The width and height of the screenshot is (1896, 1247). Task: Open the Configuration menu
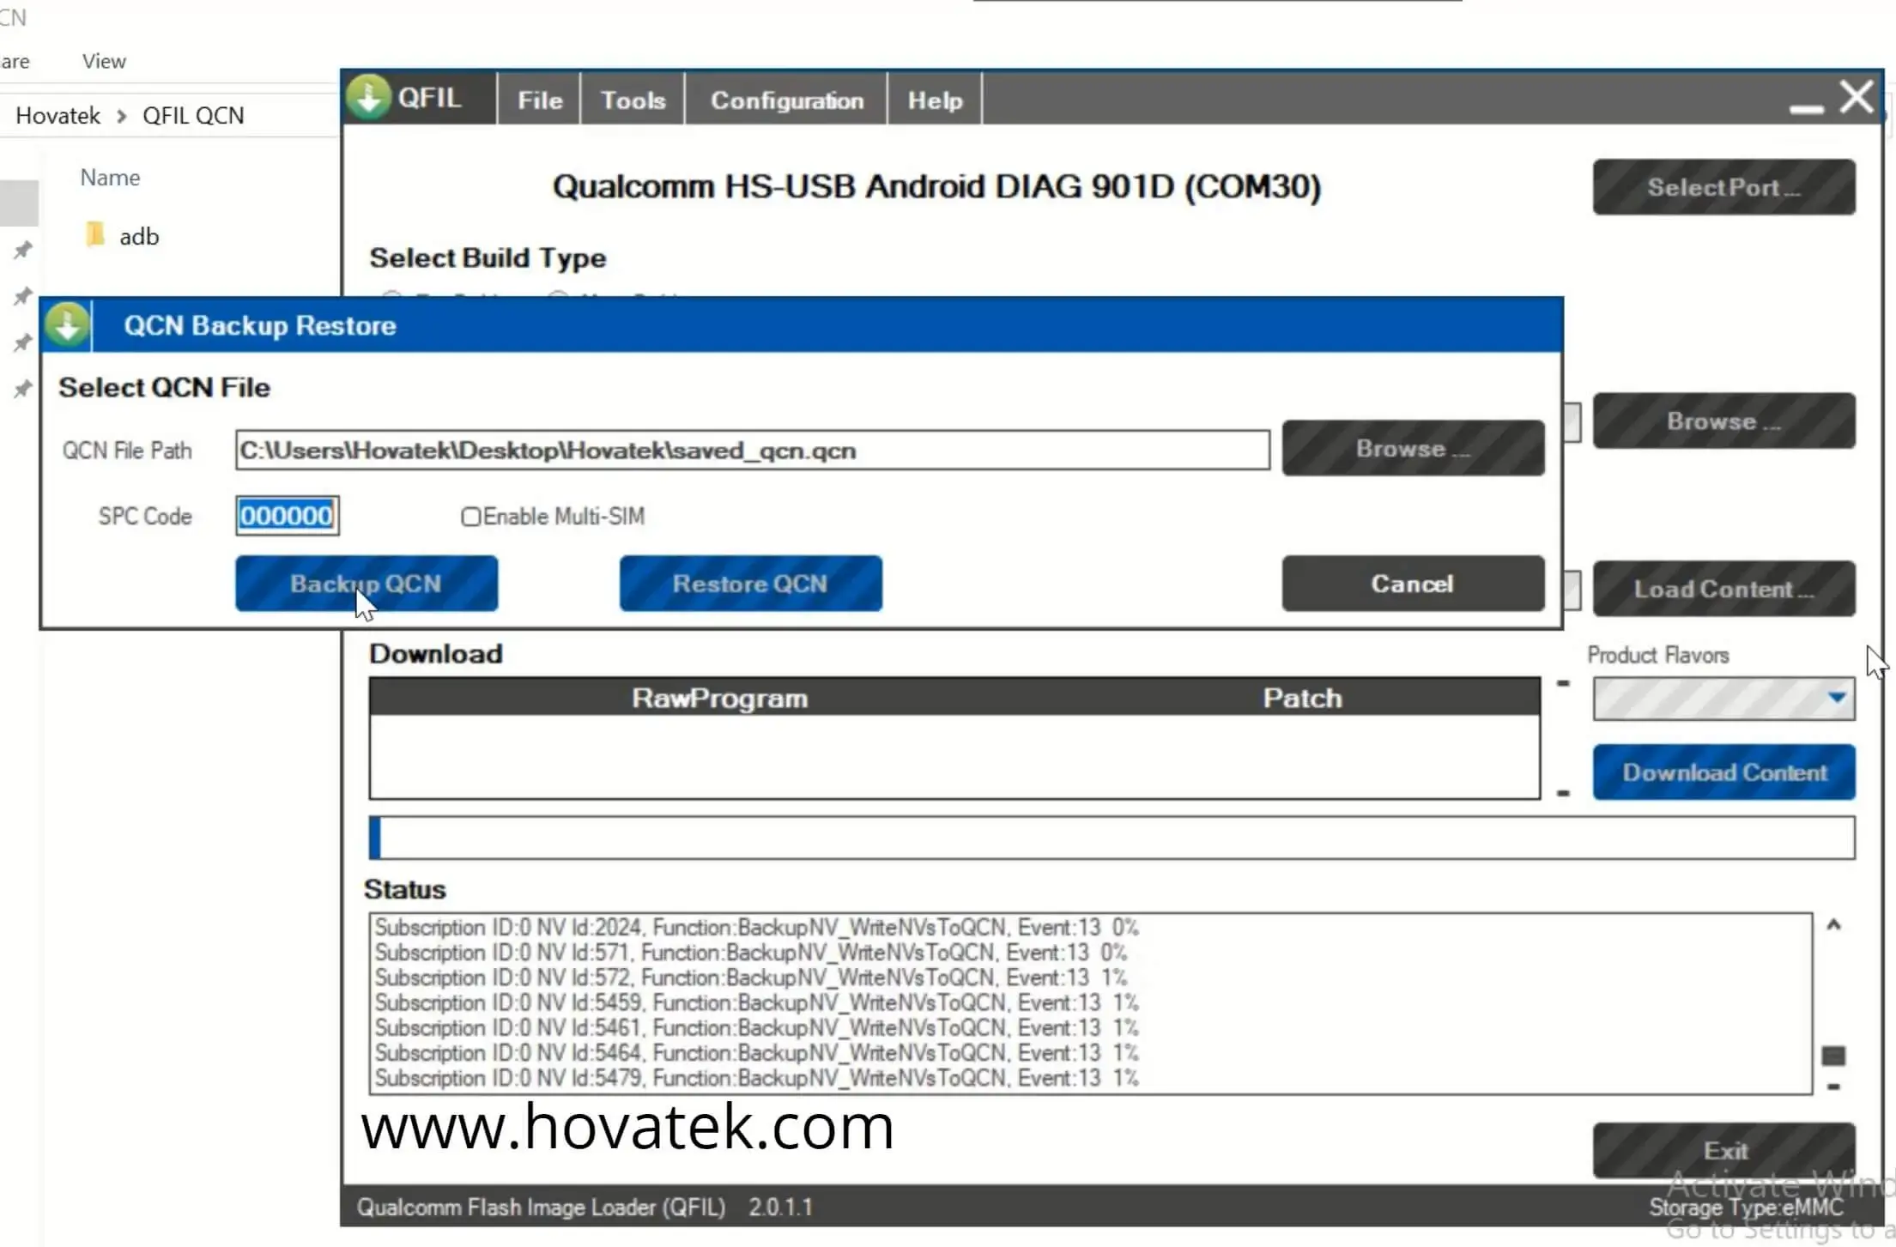(786, 100)
